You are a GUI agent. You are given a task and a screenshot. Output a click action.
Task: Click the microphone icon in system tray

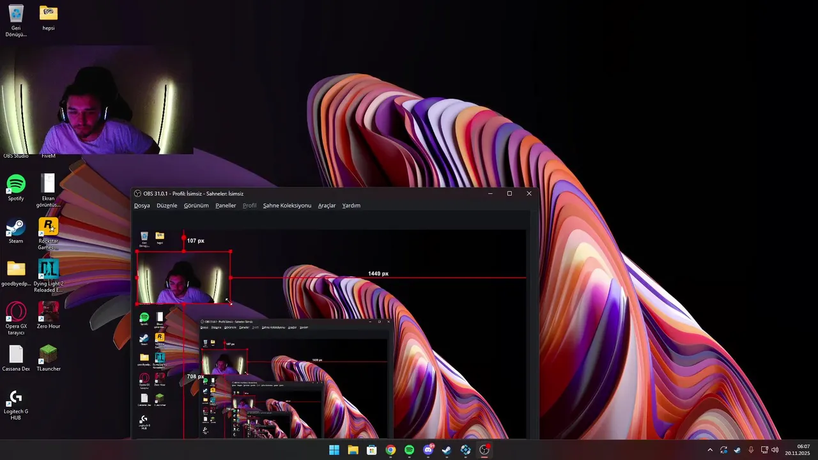pyautogui.click(x=751, y=450)
